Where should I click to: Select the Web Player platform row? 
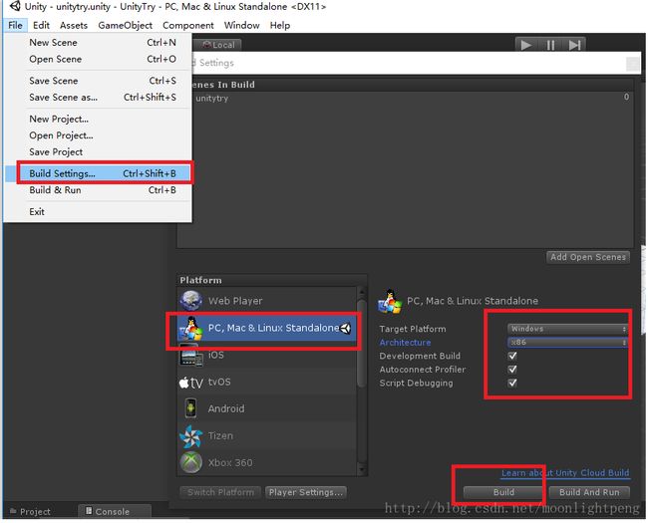click(267, 301)
